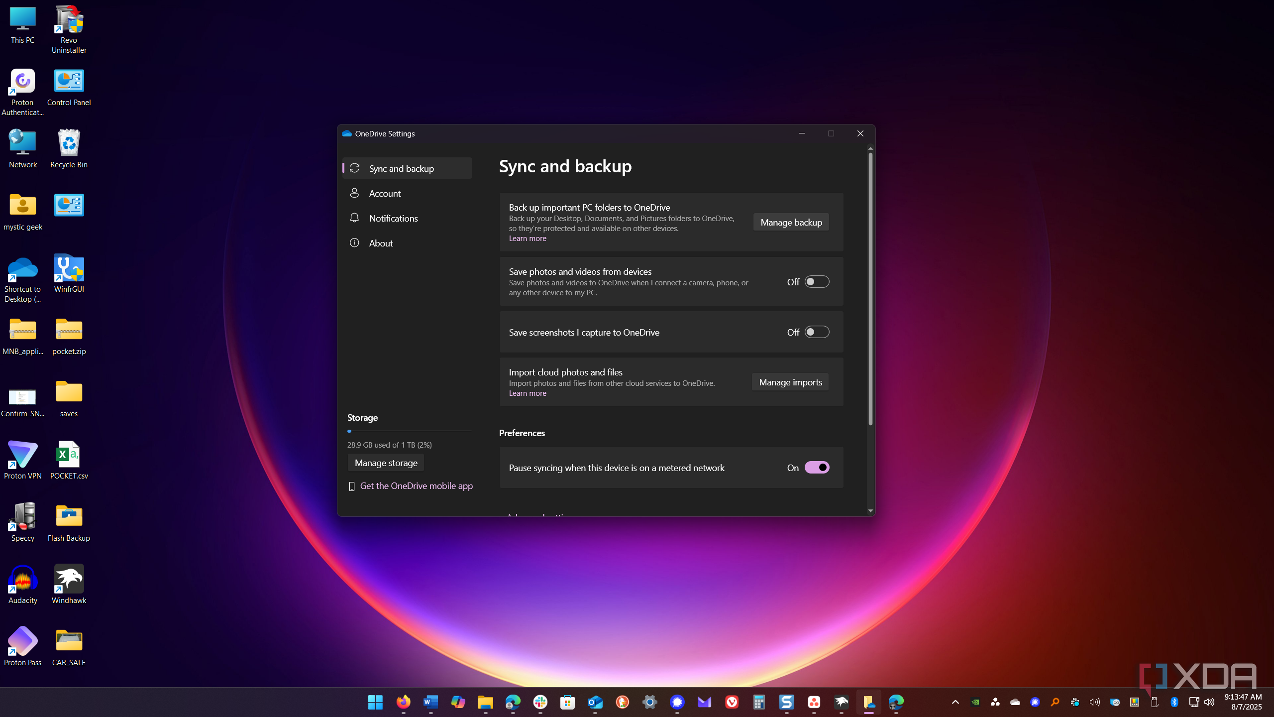Viewport: 1274px width, 717px height.
Task: Open the Sync and backup section
Action: [x=407, y=168]
